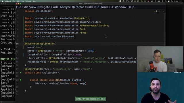Click containerPort value 8080
The height and width of the screenshot is (103, 184).
pos(90,51)
